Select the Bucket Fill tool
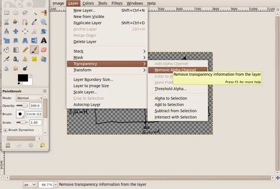Viewport: 280px width, 189px height. pos(7,49)
